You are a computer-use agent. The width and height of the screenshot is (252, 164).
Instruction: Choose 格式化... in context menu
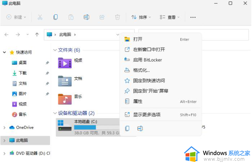(x=161, y=70)
